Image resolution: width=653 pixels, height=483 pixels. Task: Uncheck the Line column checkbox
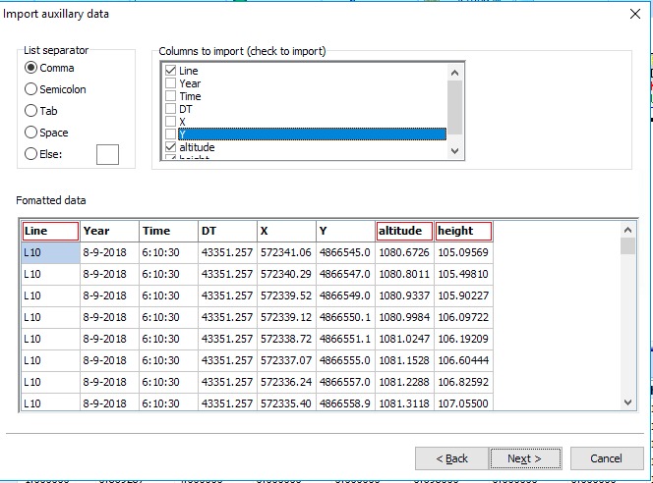click(x=171, y=71)
